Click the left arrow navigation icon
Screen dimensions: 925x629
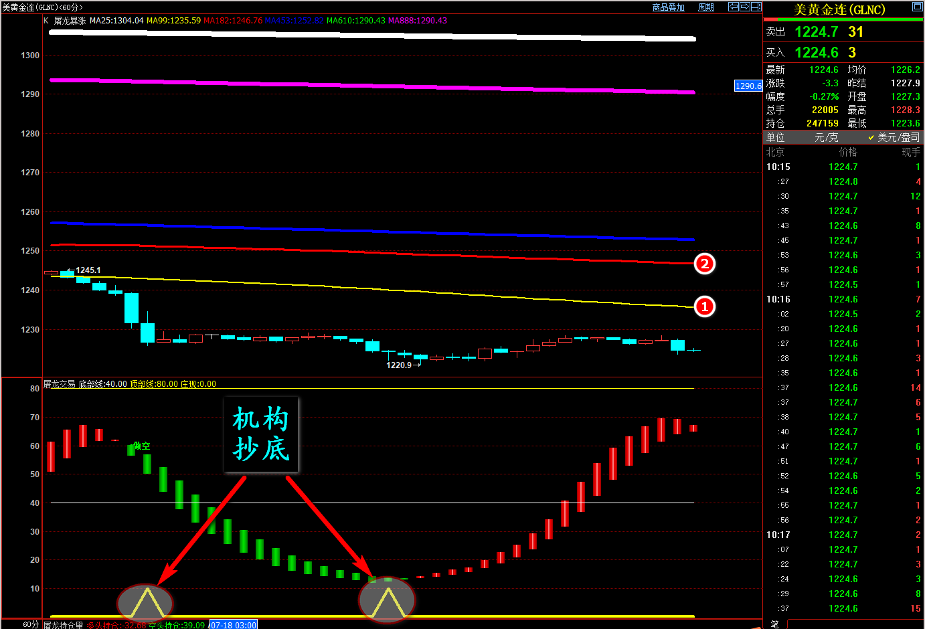(x=734, y=7)
